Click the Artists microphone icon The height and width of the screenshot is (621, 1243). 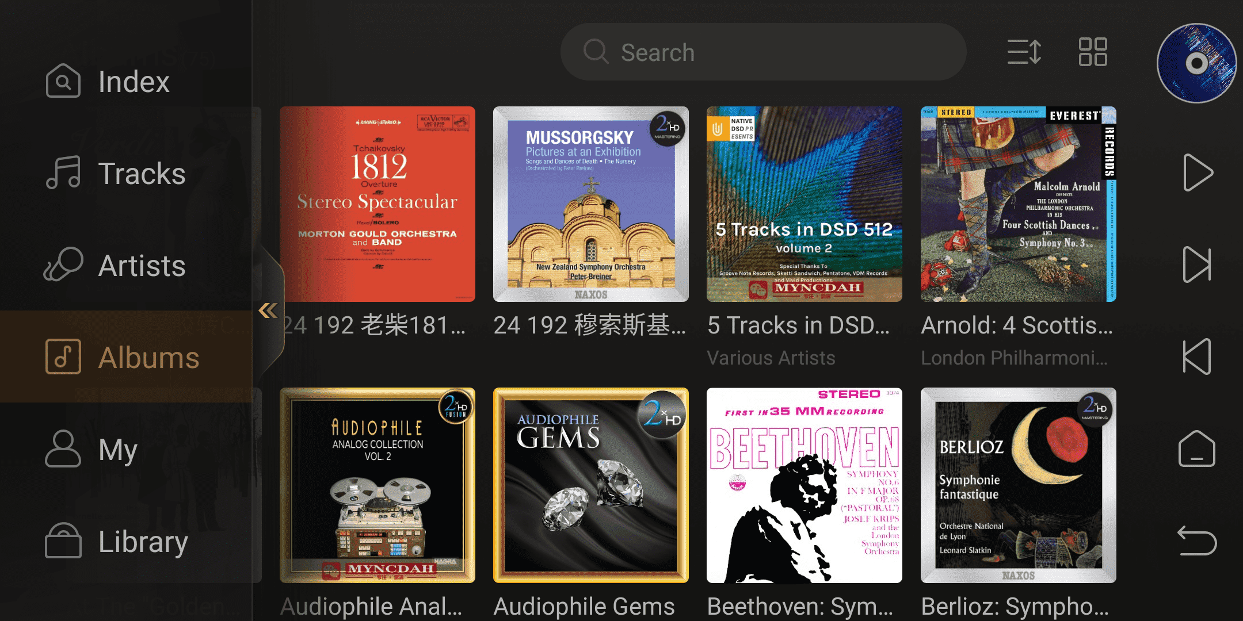pyautogui.click(x=63, y=264)
